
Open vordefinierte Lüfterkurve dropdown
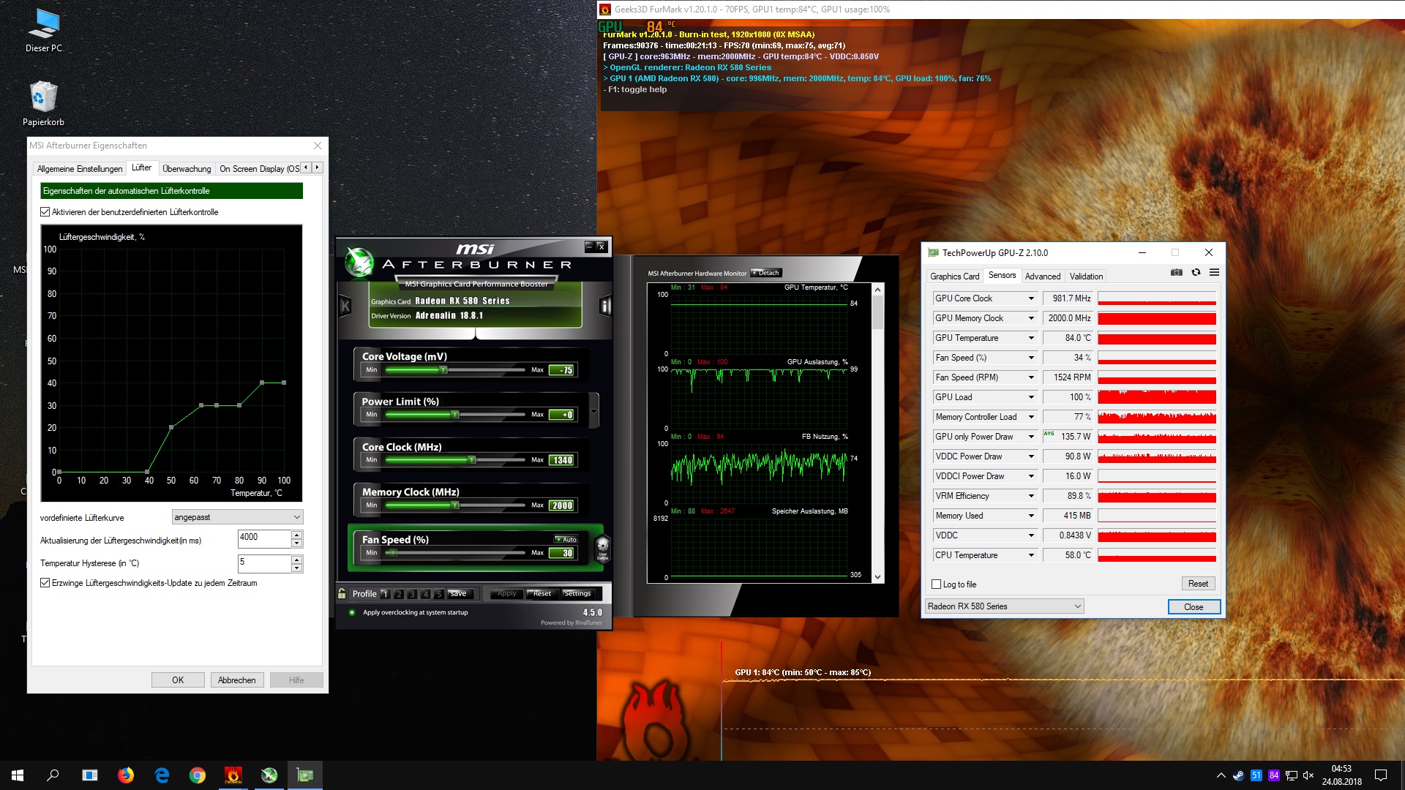coord(237,517)
